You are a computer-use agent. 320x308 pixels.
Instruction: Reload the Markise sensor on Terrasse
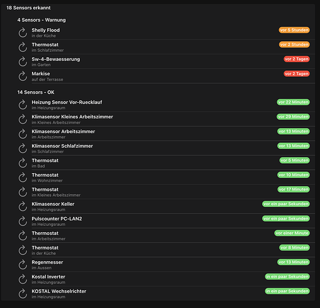point(23,76)
